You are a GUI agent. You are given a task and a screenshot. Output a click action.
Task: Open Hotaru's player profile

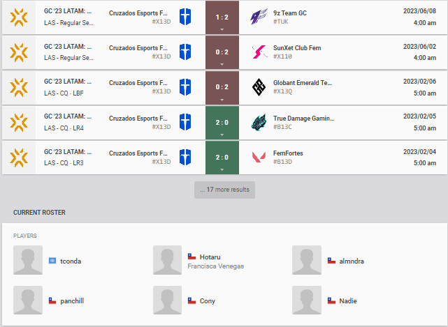click(210, 257)
